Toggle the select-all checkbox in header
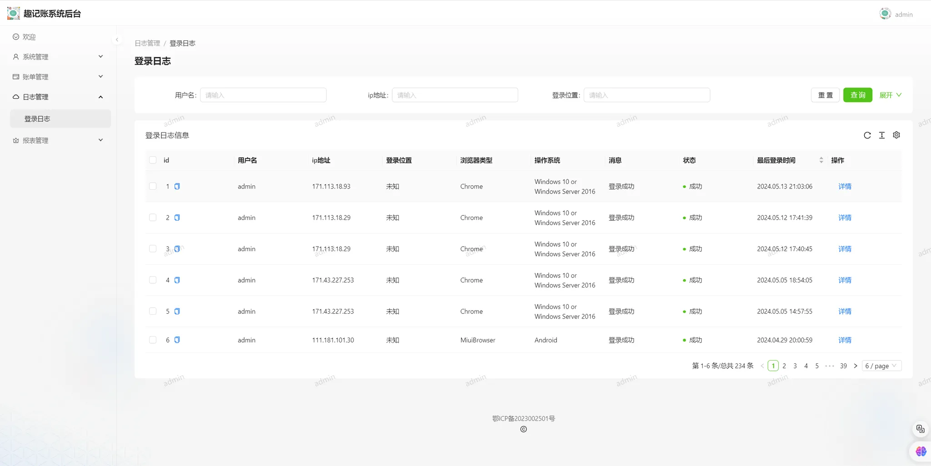This screenshot has width=931, height=466. 153,160
